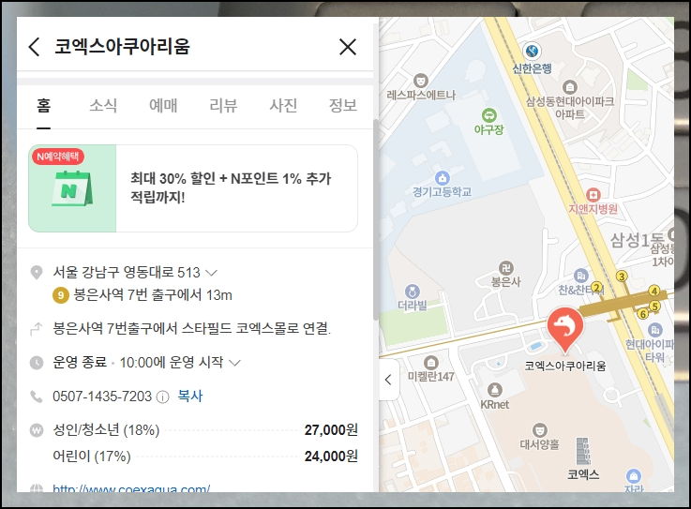The height and width of the screenshot is (509, 691).
Task: Click subway exit 5 marker
Action: point(655,307)
